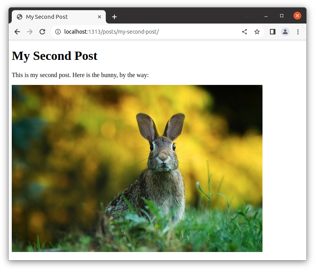
Task: View site information for localhost
Action: point(58,32)
